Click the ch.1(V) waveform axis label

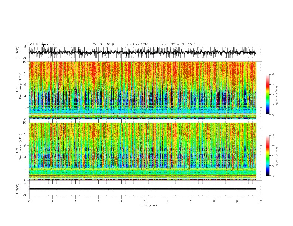point(18,52)
